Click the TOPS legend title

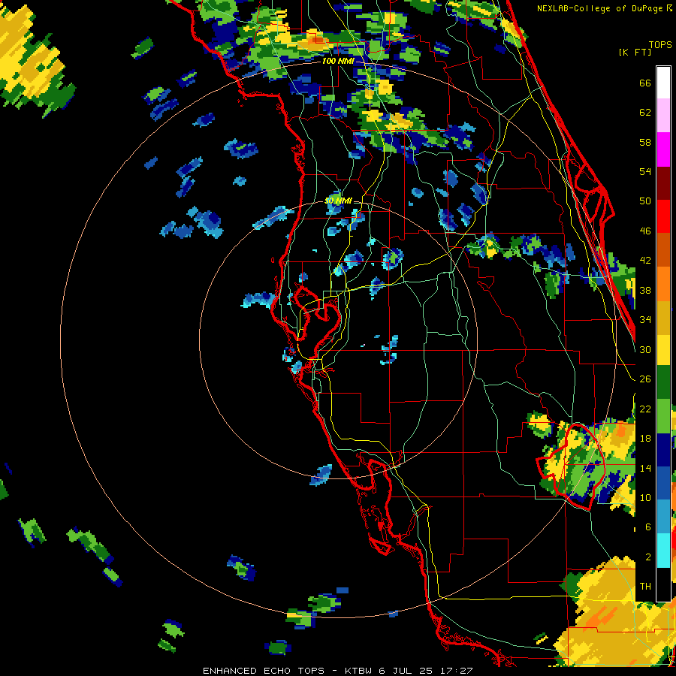[660, 45]
